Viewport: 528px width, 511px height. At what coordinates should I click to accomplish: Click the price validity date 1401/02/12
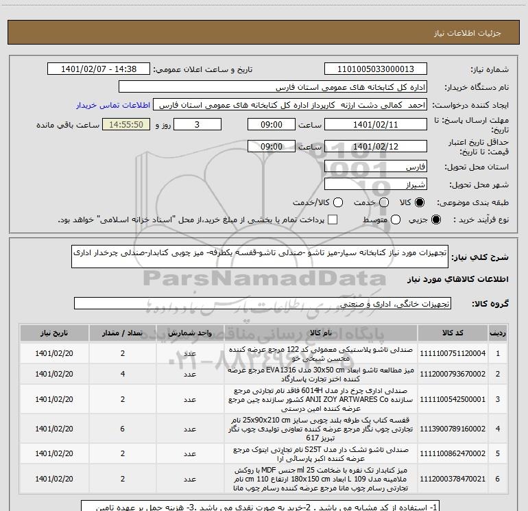click(x=376, y=146)
